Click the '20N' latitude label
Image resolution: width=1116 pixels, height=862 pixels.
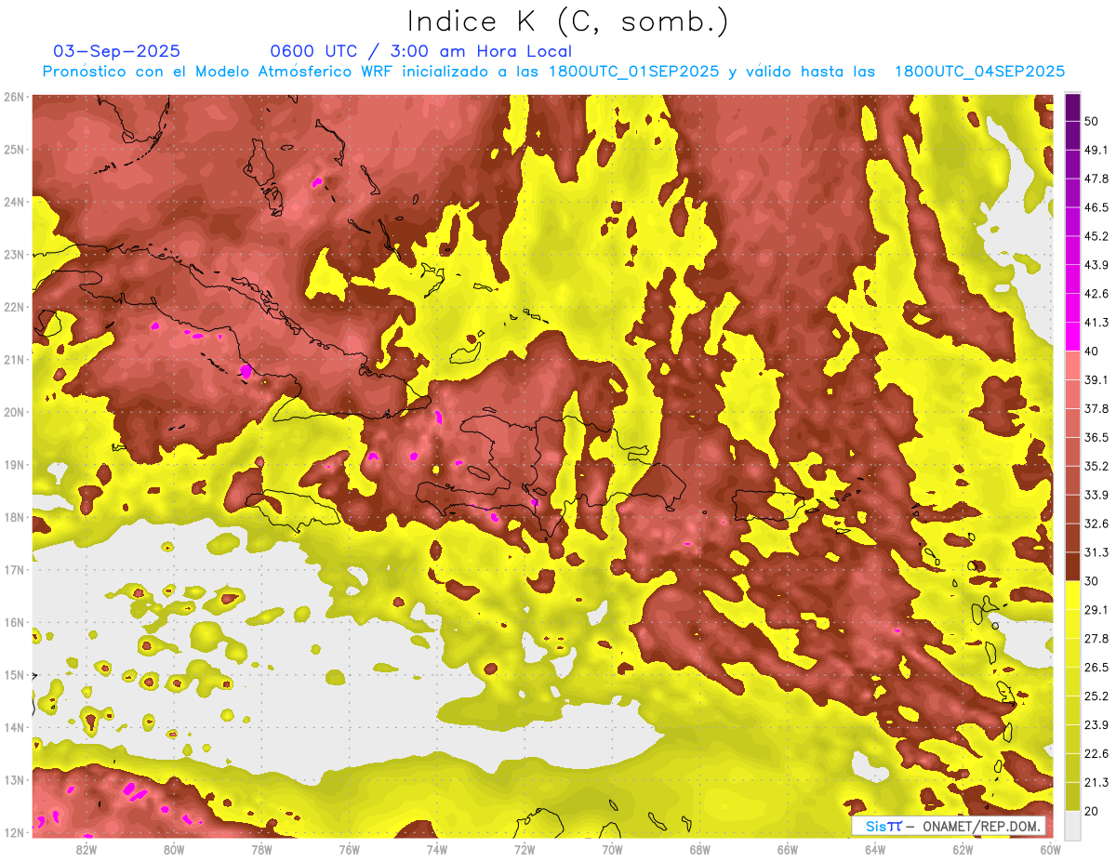[x=14, y=412]
